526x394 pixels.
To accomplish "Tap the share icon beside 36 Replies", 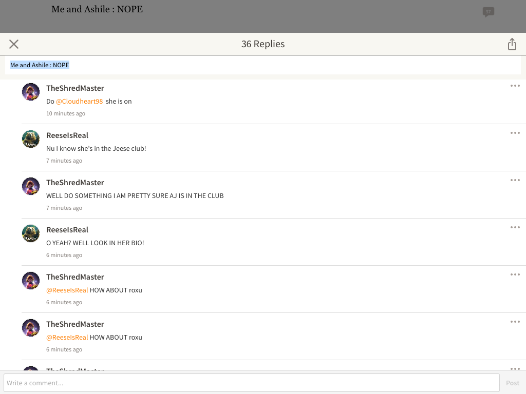I will tap(512, 44).
